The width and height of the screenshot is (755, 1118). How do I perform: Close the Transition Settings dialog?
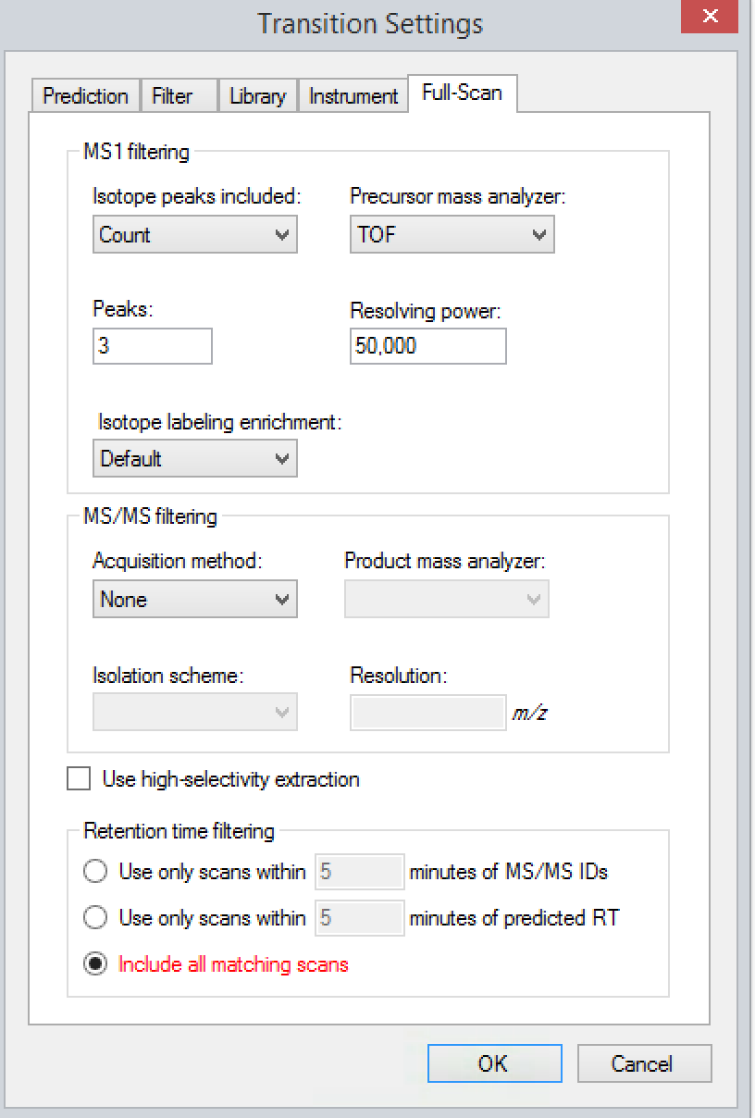click(x=709, y=18)
